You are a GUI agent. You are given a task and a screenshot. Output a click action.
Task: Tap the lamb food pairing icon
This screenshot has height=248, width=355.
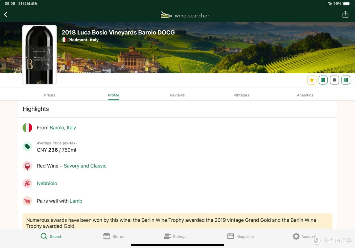point(27,201)
